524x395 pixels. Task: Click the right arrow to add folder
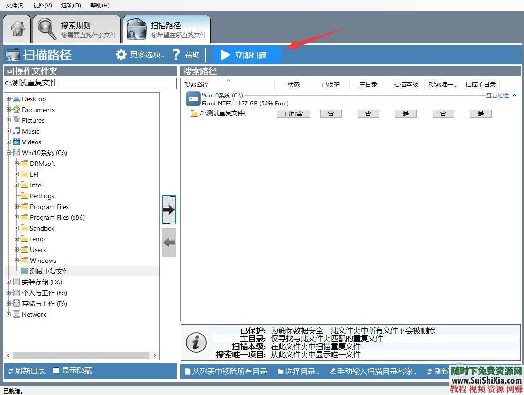pos(169,209)
